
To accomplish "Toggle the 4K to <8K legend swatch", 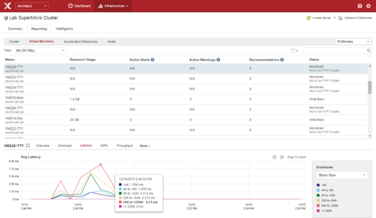I will 318,190.
